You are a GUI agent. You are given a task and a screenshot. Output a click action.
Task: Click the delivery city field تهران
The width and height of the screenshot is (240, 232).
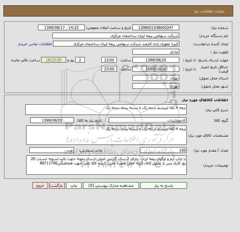(156, 86)
